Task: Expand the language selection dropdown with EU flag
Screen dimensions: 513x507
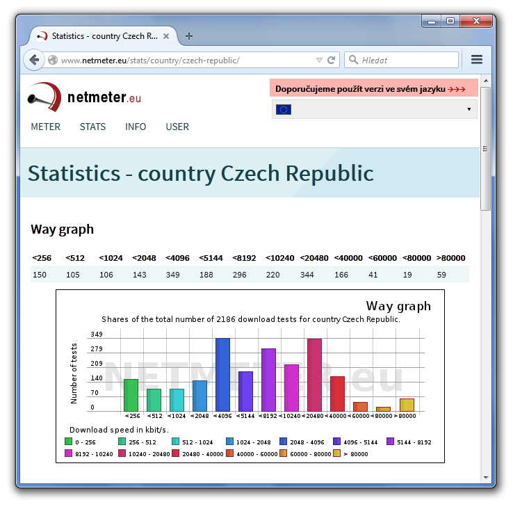Action: pos(374,109)
